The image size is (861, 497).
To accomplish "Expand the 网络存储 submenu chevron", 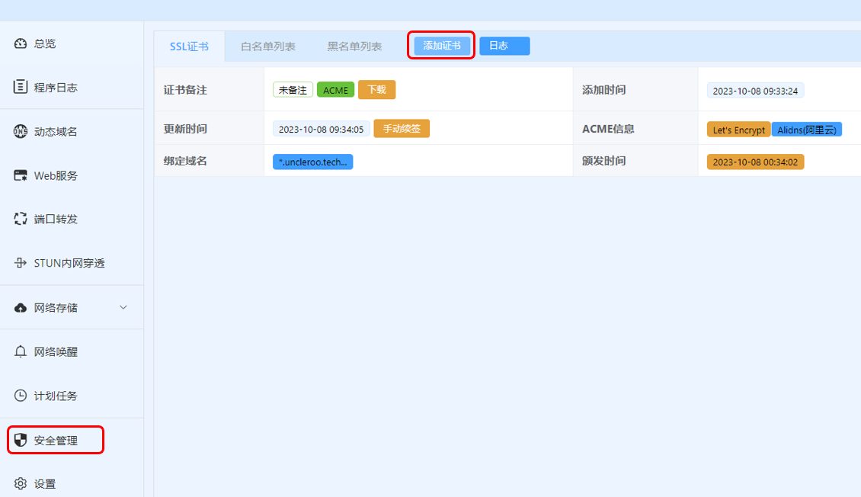I will [x=123, y=307].
